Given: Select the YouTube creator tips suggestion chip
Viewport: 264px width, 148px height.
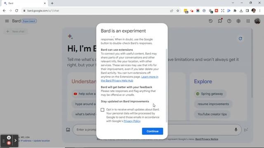Looking at the screenshot, I should (x=212, y=114).
